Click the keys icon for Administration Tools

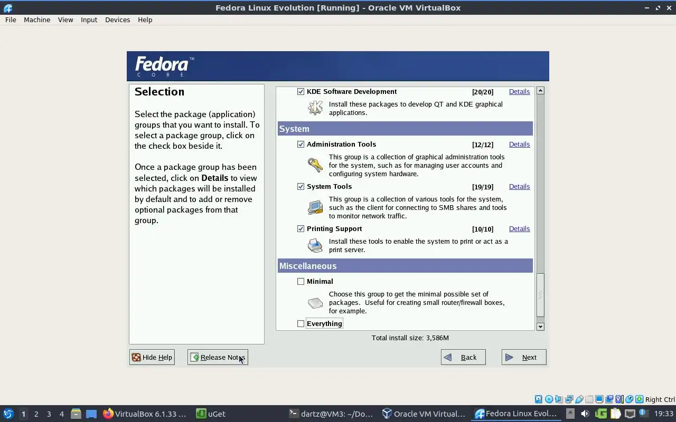[315, 165]
